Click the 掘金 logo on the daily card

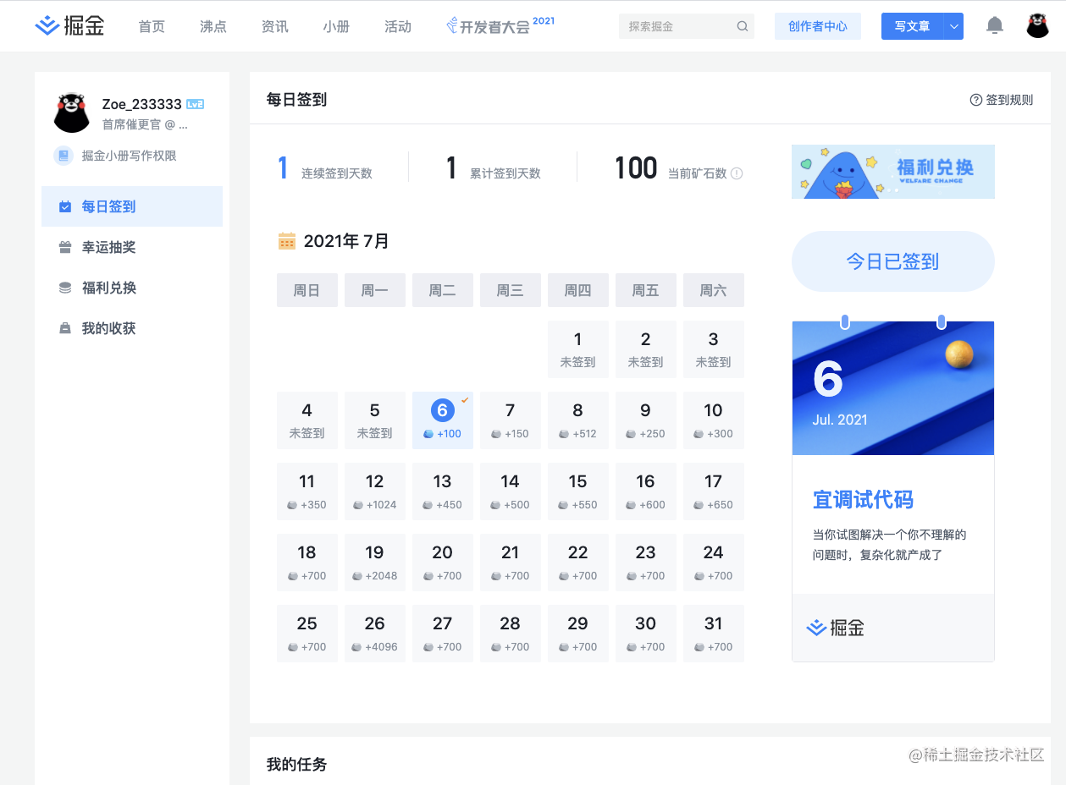pyautogui.click(x=835, y=628)
